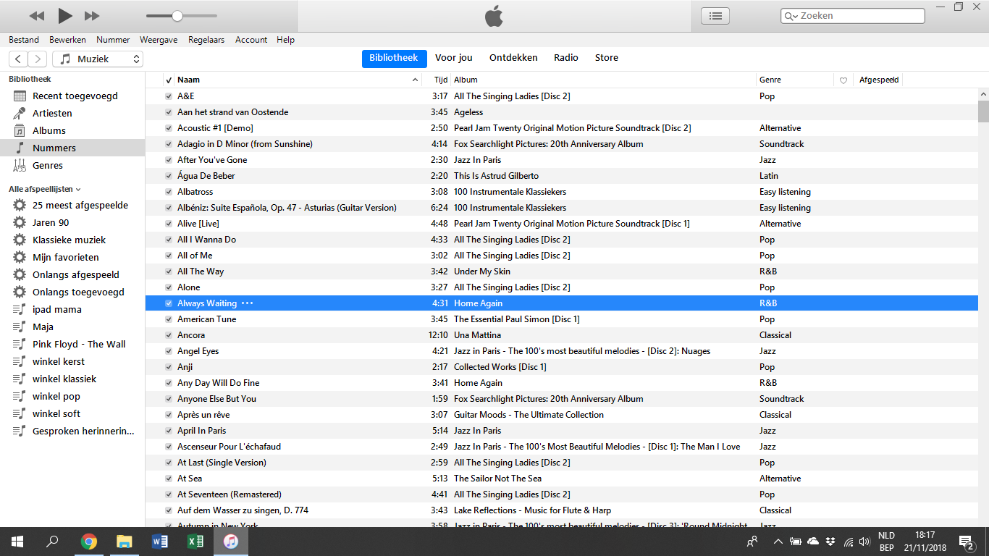Image resolution: width=989 pixels, height=556 pixels.
Task: Launch Excel from the taskbar
Action: tap(195, 541)
